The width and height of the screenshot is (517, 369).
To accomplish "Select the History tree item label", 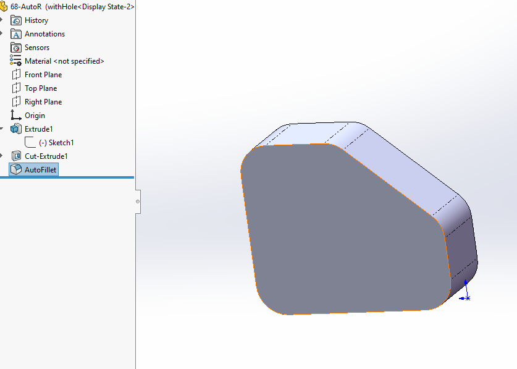I will point(36,20).
